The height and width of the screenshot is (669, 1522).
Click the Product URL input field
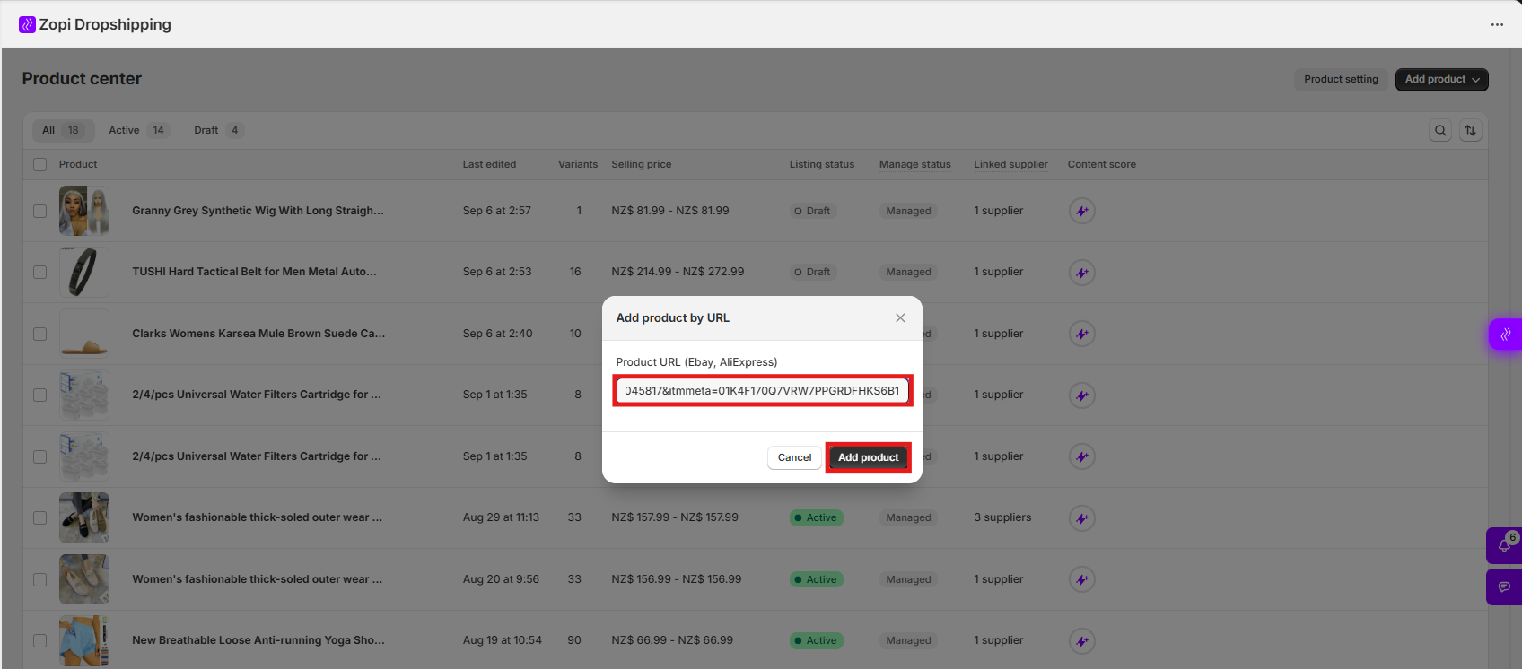(762, 391)
